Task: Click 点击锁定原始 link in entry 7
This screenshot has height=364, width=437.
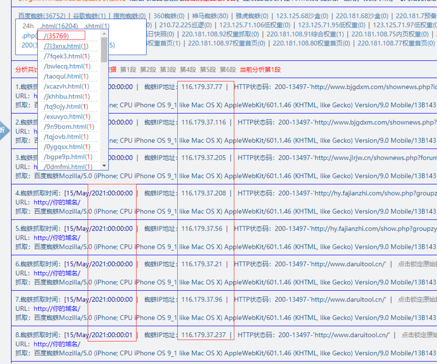Action: (417, 300)
